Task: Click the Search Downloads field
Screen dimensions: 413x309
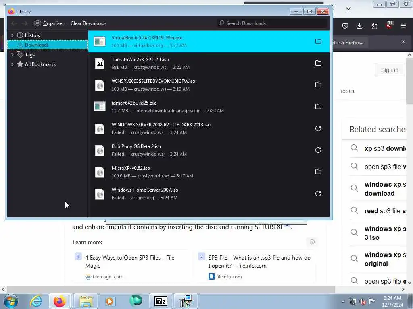Action: [273, 23]
